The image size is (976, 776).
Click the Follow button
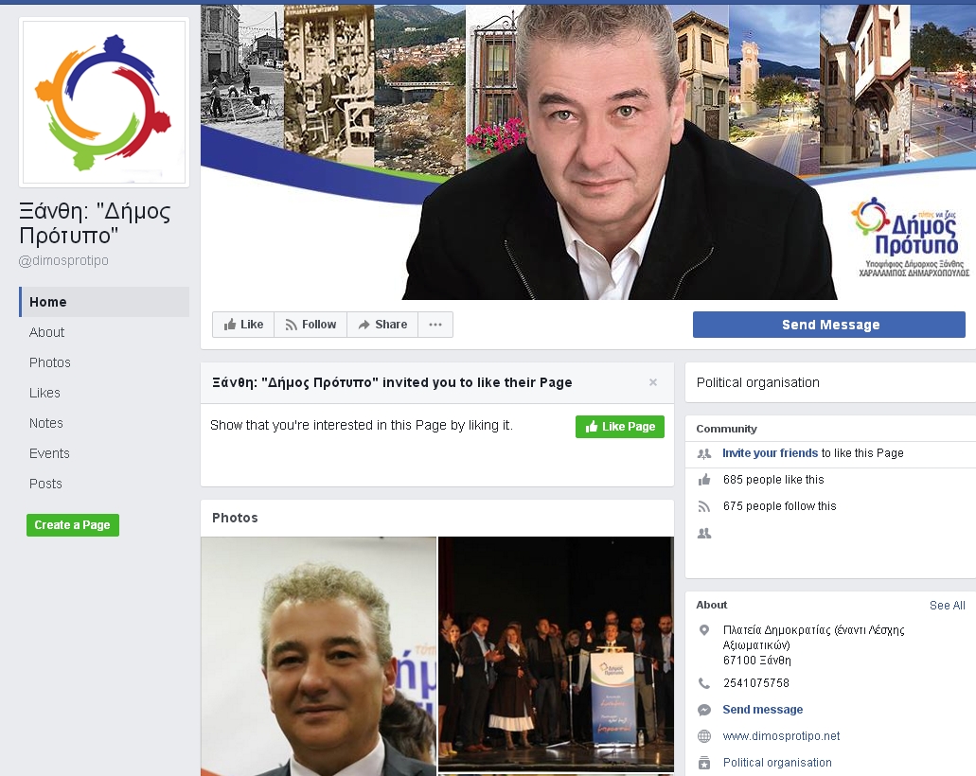point(311,325)
